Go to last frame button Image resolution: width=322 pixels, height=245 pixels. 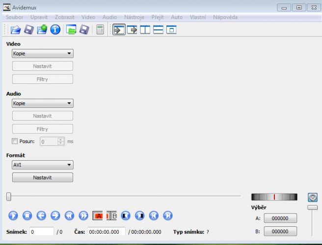click(168, 216)
